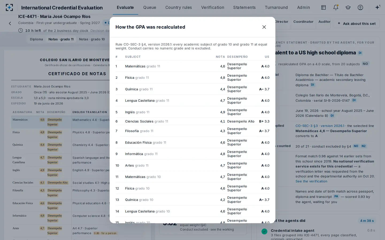Image resolution: width=385 pixels, height=240 pixels.
Task: Click the green check beside Credential intake agent
Action: [x=264, y=231]
